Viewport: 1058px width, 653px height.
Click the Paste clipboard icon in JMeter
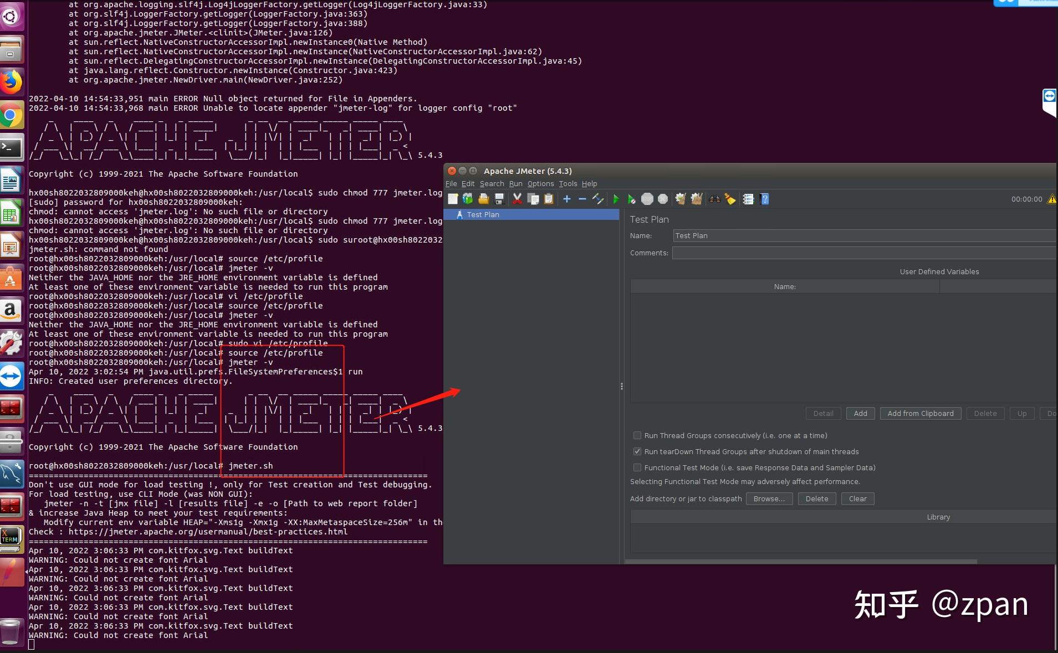click(x=549, y=199)
